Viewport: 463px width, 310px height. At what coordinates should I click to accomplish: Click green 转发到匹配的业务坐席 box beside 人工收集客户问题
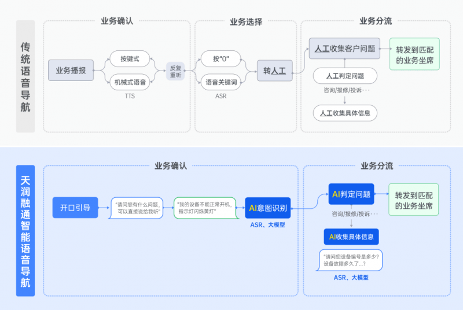click(x=414, y=54)
